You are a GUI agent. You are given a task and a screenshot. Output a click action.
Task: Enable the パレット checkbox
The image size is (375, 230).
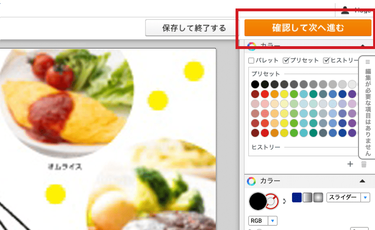coord(251,60)
